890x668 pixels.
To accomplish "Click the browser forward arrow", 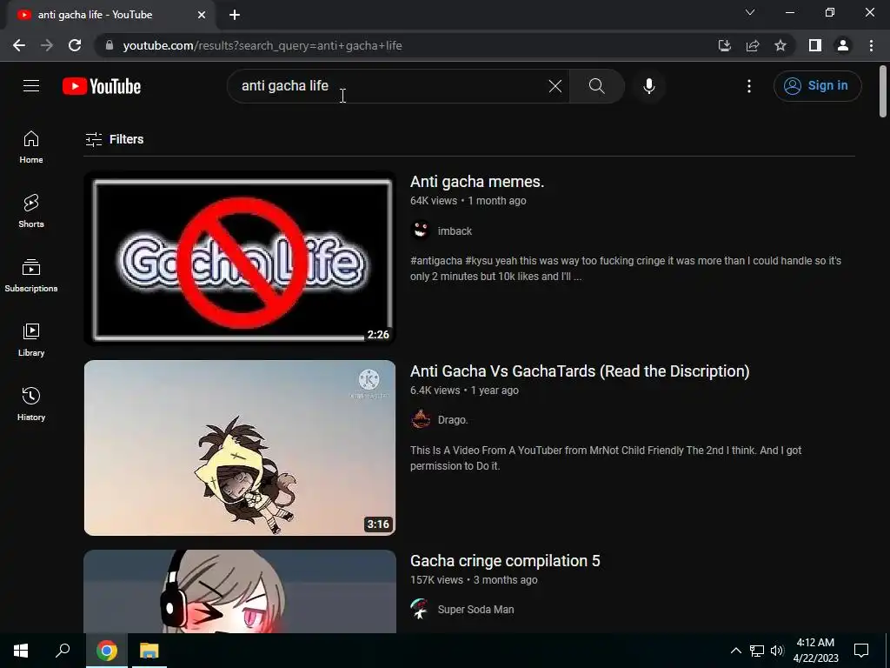I will 47,45.
